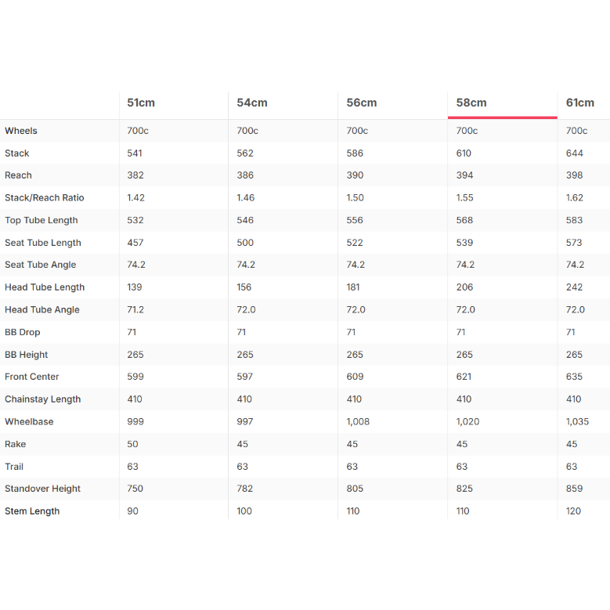Click the highlighted 58cm size header
The width and height of the screenshot is (610, 610).
tap(471, 103)
